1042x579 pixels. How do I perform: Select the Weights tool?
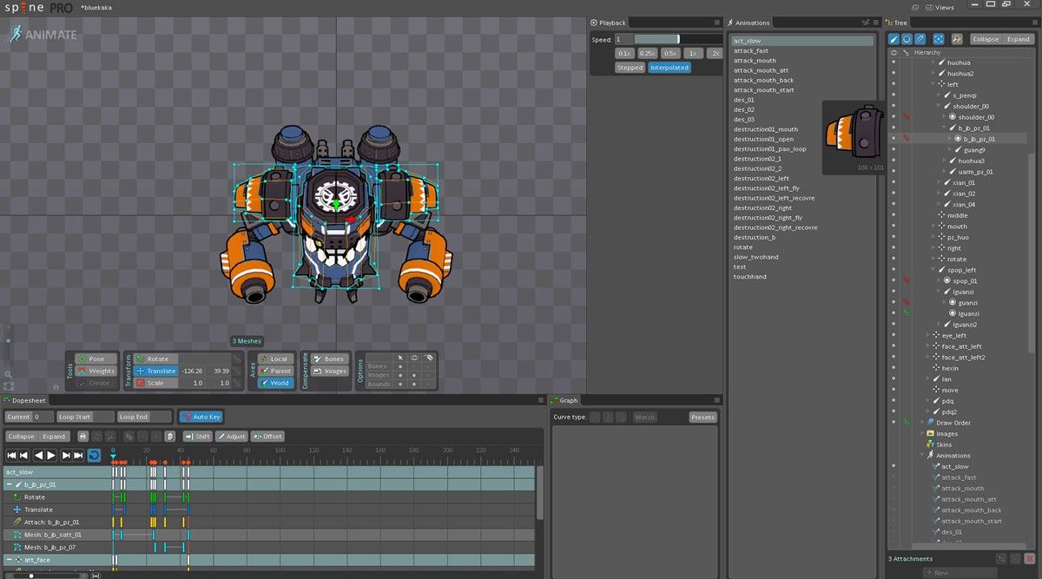pyautogui.click(x=96, y=371)
